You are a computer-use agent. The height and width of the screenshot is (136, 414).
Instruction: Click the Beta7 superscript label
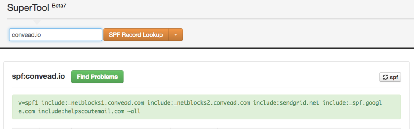coord(59,6)
